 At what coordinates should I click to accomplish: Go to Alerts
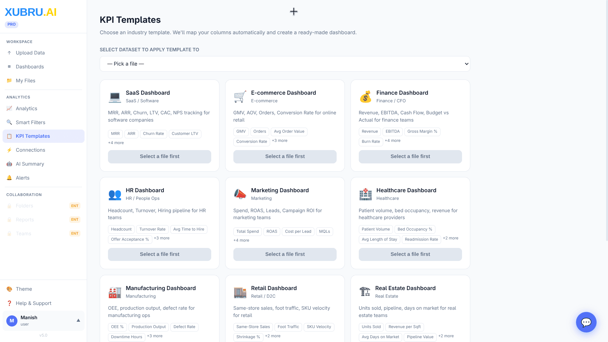[43, 178]
